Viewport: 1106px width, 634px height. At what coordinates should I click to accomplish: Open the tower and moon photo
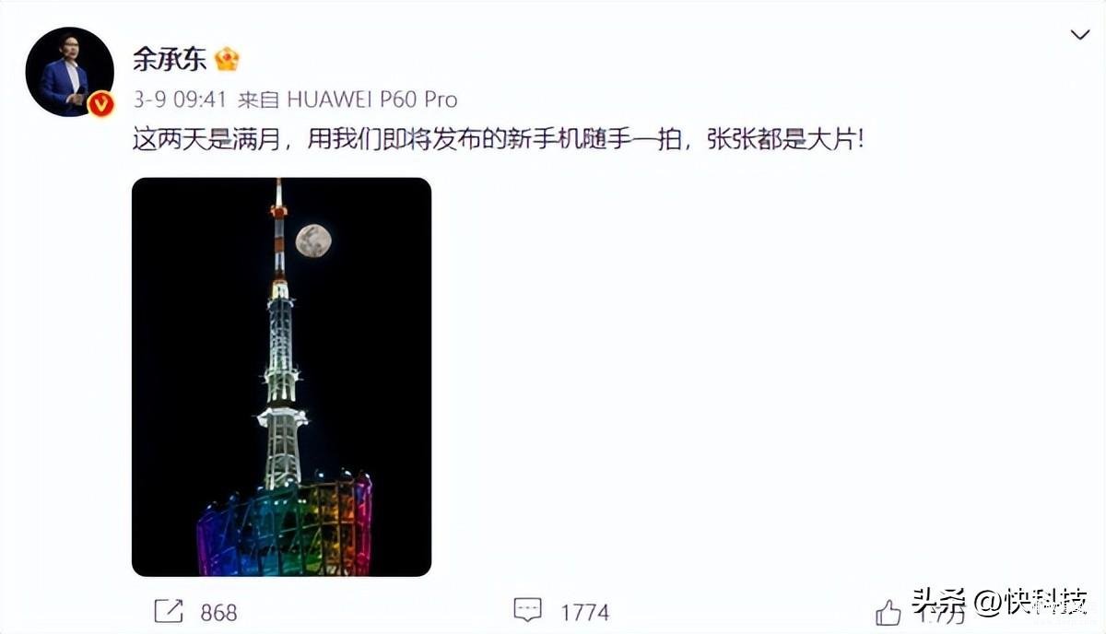(x=281, y=377)
